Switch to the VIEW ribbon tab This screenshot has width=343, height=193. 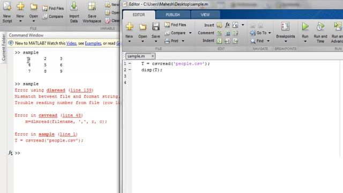[205, 14]
